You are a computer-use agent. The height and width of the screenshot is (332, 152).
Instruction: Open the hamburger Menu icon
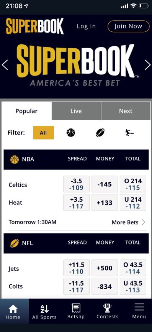(x=139, y=307)
